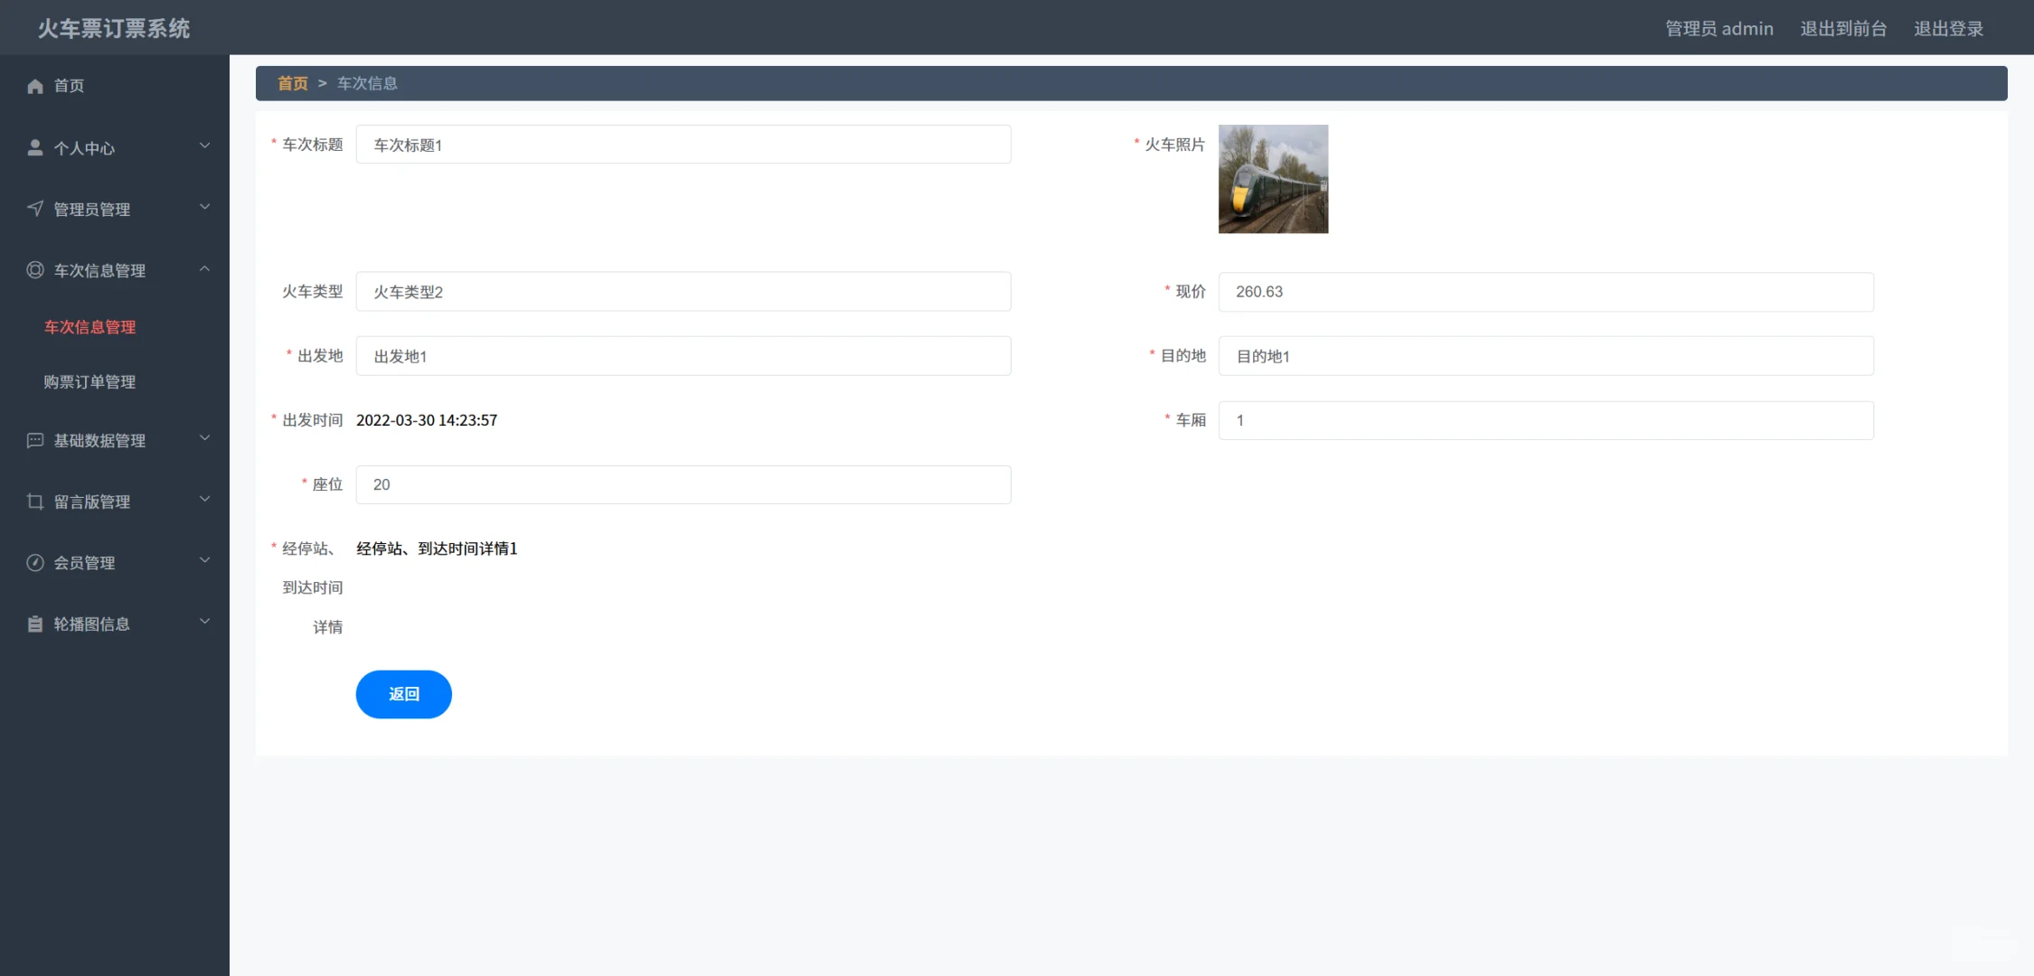Select the 轮播图信息 document icon
Image resolution: width=2034 pixels, height=976 pixels.
[x=34, y=624]
